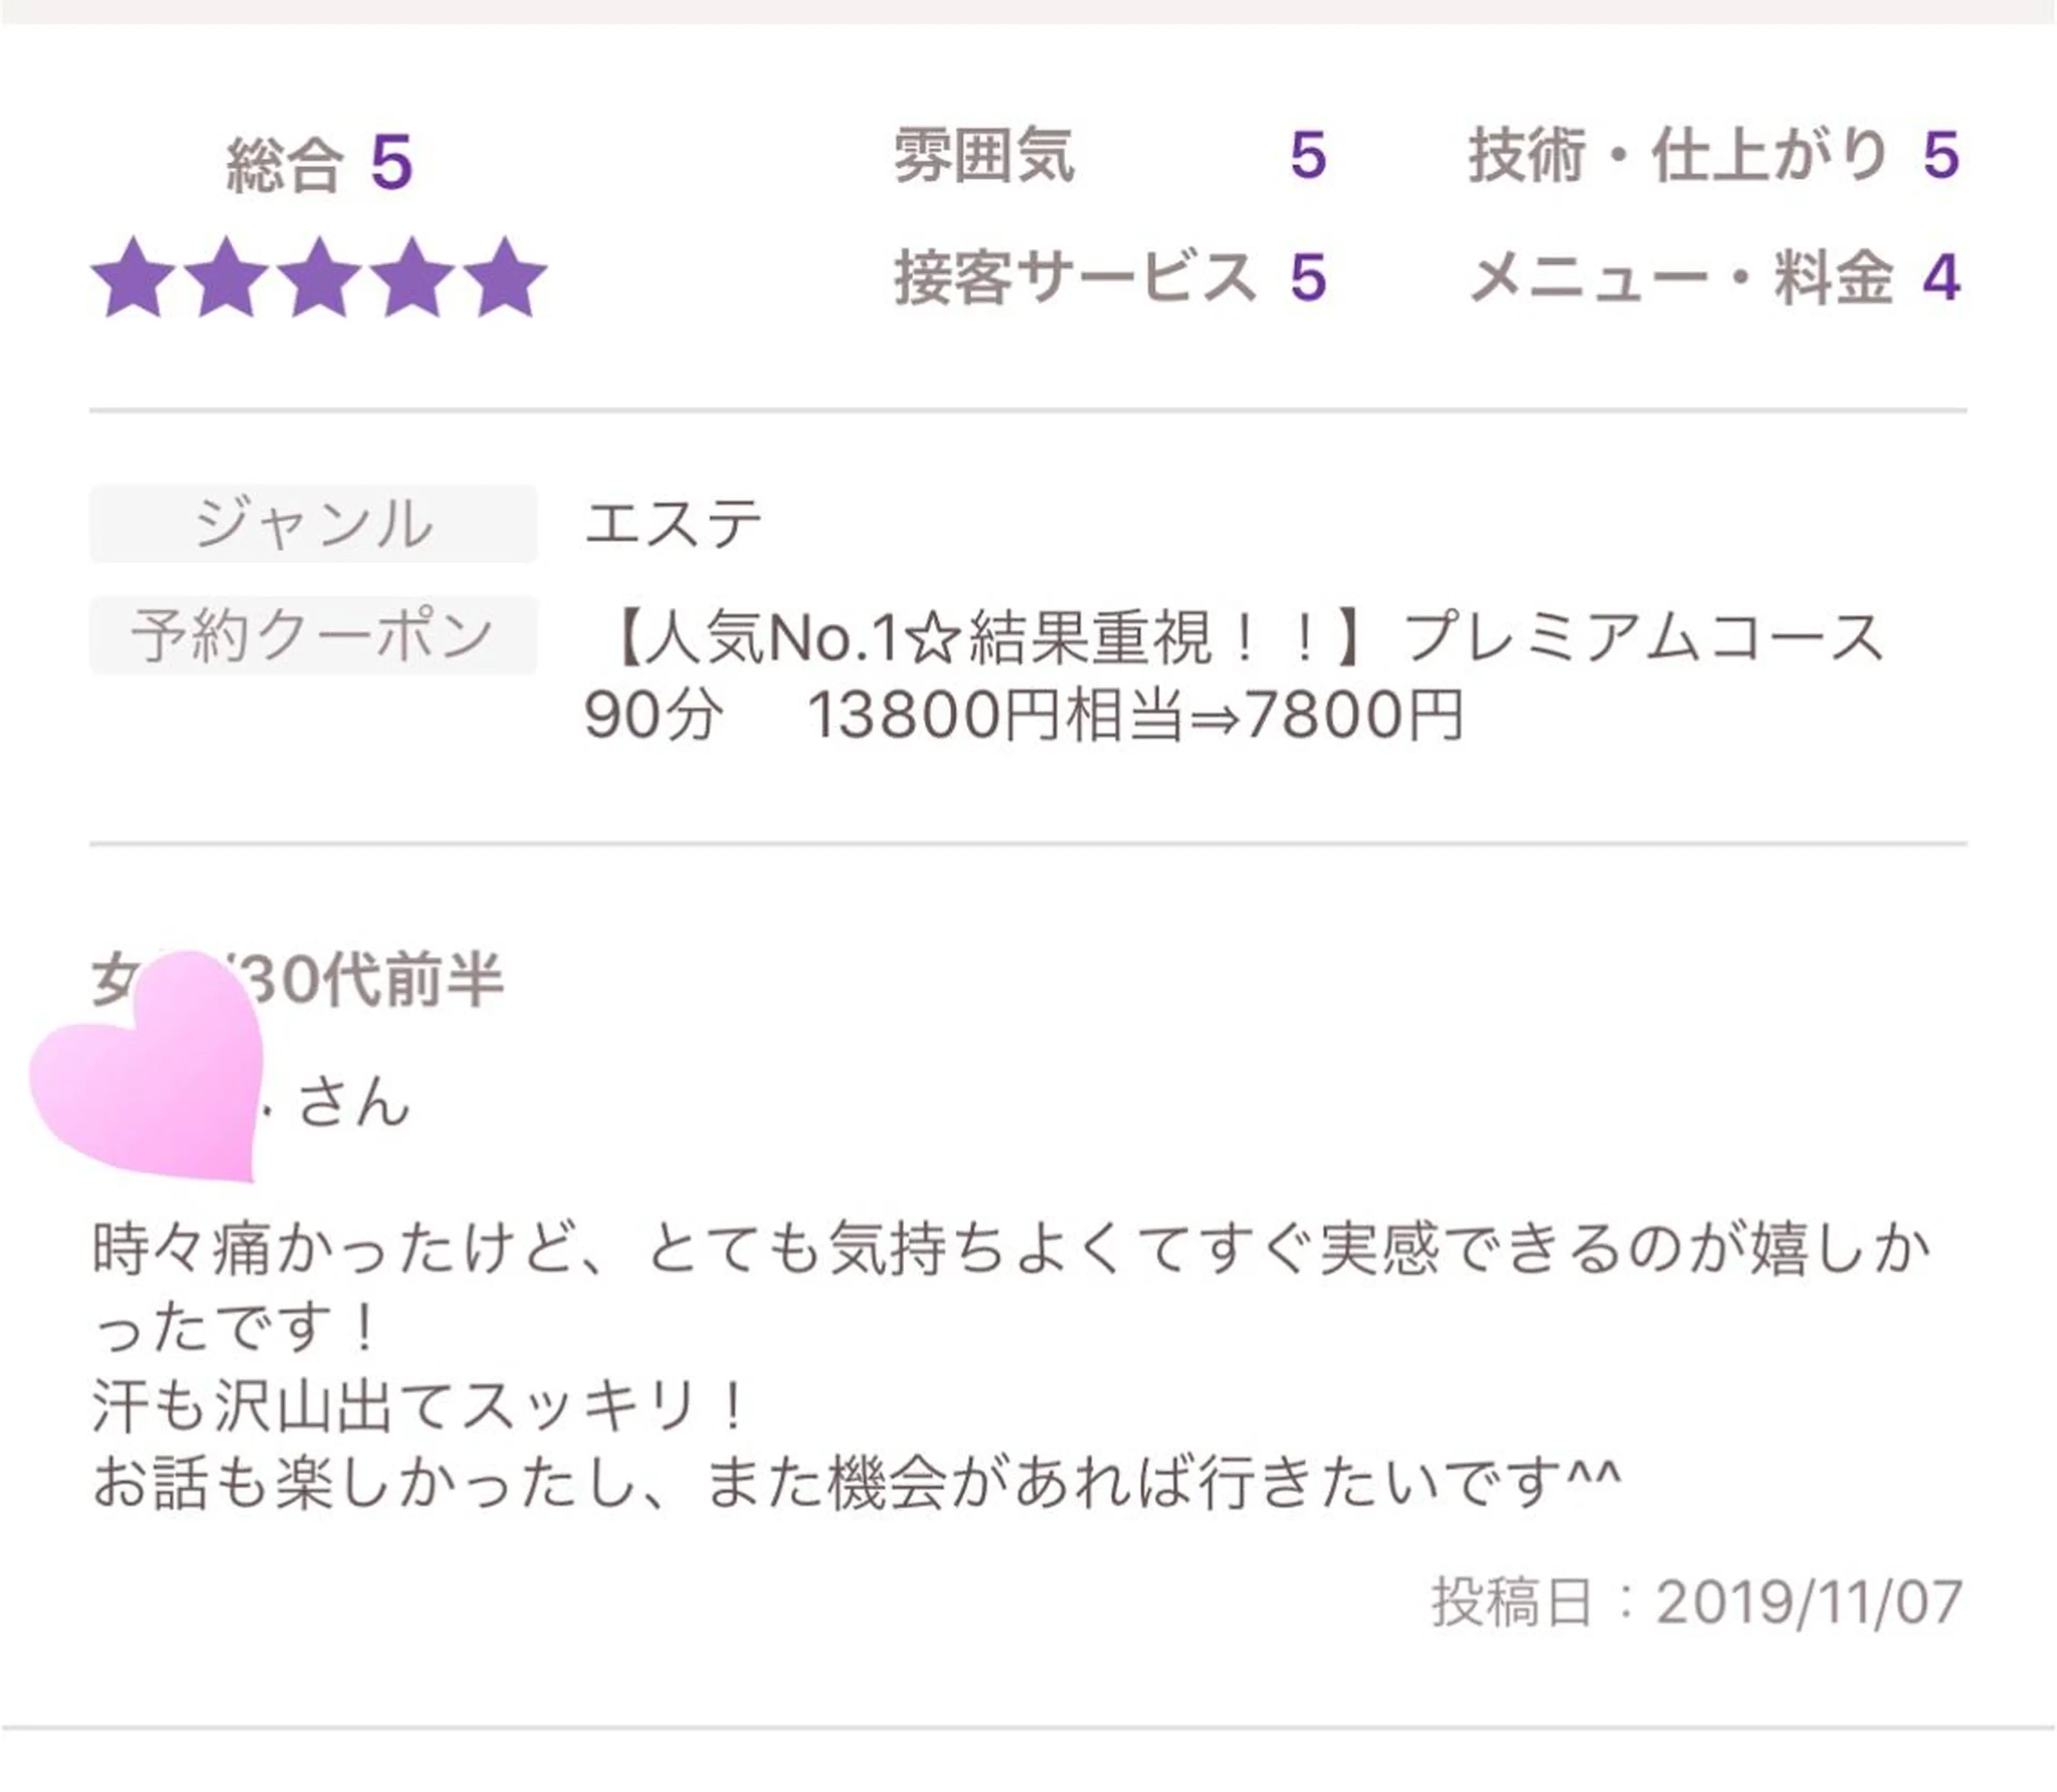Click the 投稿日 2019/11/07 post date
Image resolution: width=2057 pixels, height=1792 pixels.
pyautogui.click(x=1696, y=1602)
